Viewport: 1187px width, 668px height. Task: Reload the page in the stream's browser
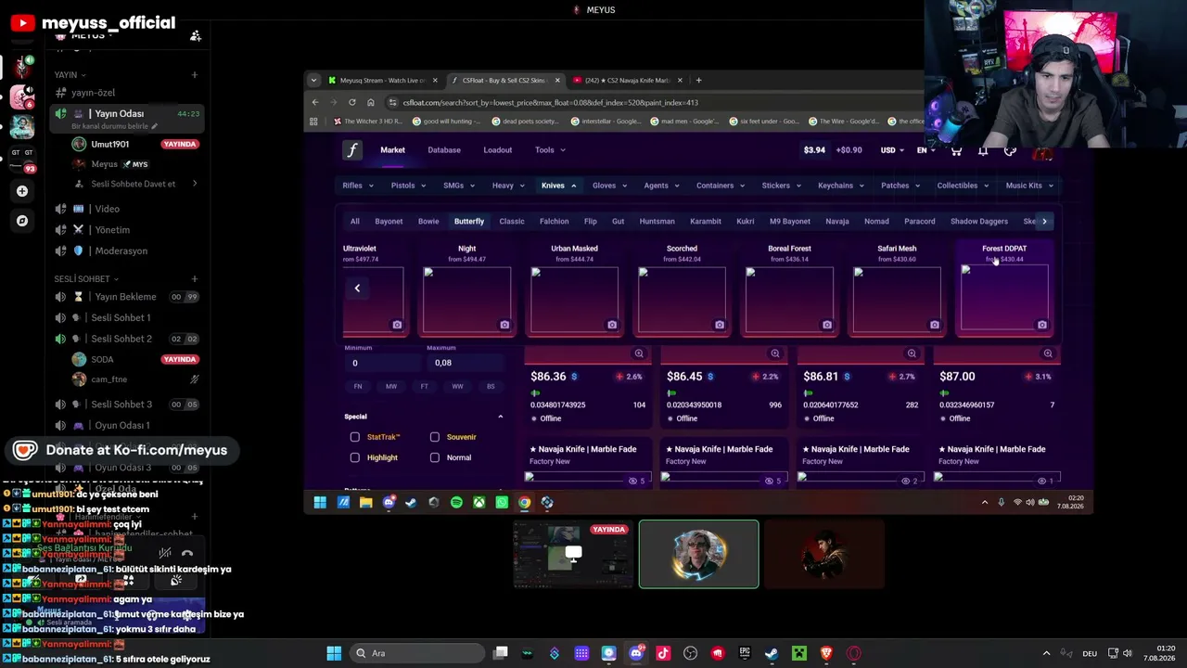click(351, 102)
